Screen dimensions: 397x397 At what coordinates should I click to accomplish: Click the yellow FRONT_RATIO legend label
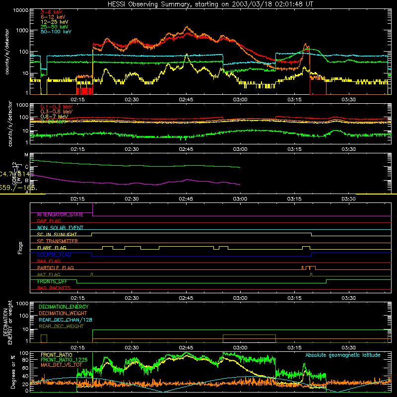click(57, 355)
